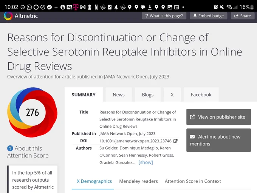
Task: Open the Facebook tab
Action: pos(201,95)
